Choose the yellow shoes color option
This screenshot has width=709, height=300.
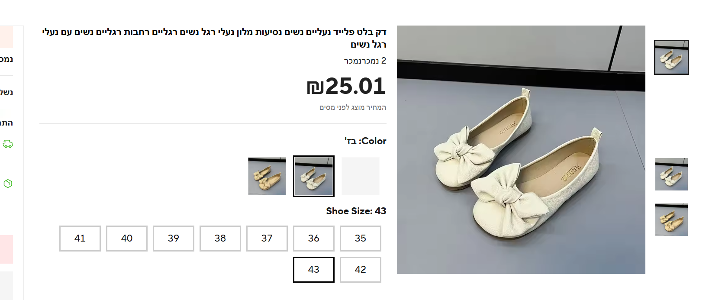pyautogui.click(x=267, y=176)
